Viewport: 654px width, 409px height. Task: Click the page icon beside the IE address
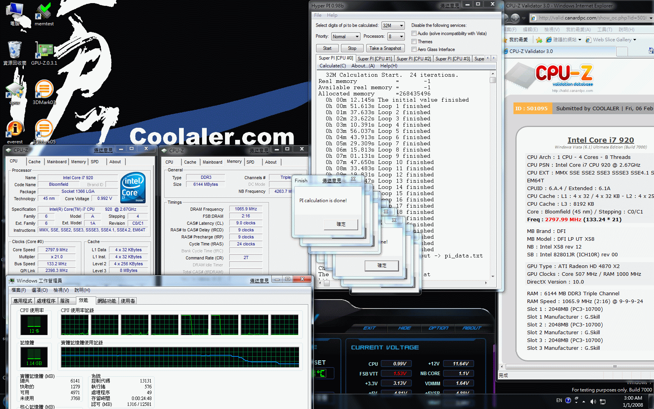coord(534,18)
